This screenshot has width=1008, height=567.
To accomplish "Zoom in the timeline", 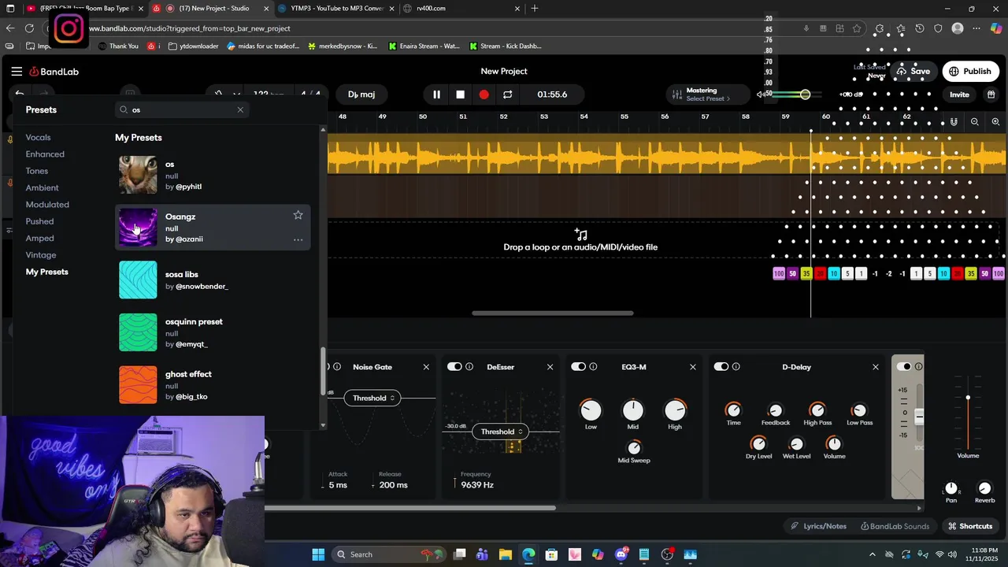I will 995,122.
